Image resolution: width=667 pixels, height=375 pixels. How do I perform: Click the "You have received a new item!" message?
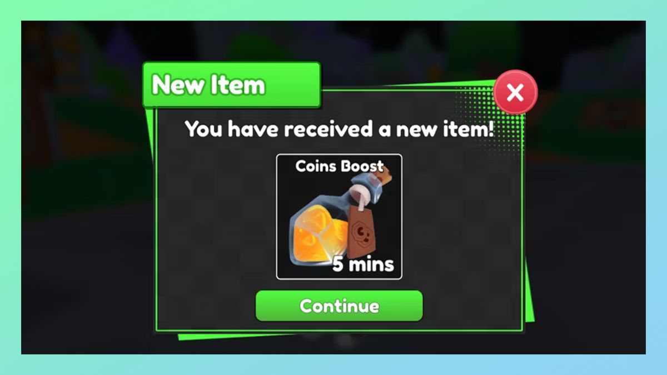point(340,129)
